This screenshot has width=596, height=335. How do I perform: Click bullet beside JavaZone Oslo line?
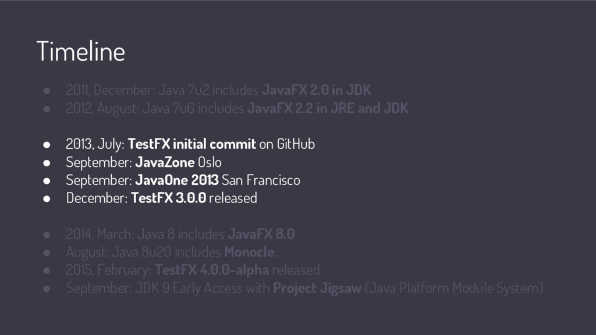[47, 163]
